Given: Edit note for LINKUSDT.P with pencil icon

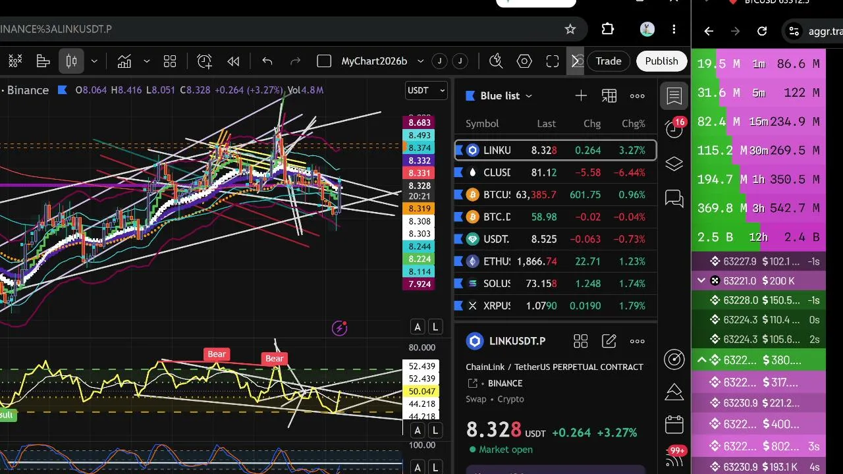Looking at the screenshot, I should 609,341.
